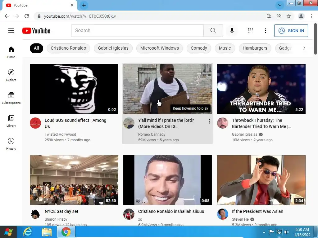
Task: Click Twisted Hollywood channel avatar
Action: [35, 123]
